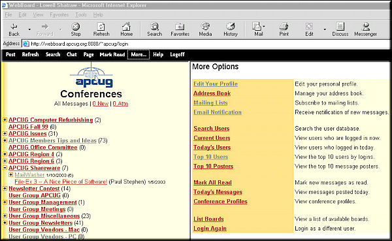The width and height of the screenshot is (392, 241).
Task: Click Search in the WebBoard black bar
Action: pos(53,54)
